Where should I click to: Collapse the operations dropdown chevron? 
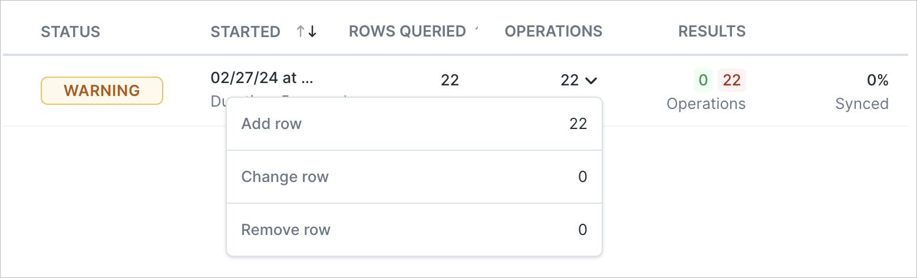click(x=591, y=80)
